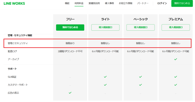Click ベーシック 6ヶ月間/ダウンロード可能 cell
Screen dimensions: 195x102
coord(140,51)
